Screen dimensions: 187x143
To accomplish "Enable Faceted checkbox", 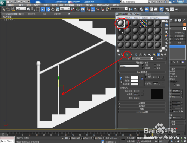I will pos(155,68).
